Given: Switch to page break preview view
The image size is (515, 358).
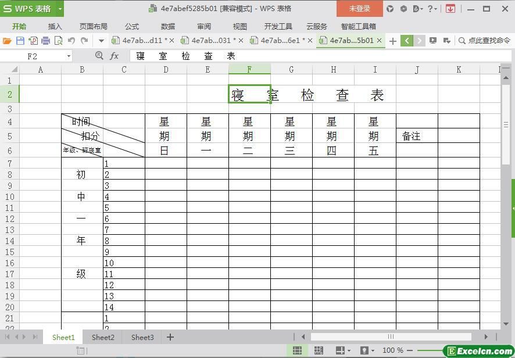Looking at the screenshot, I should click(x=319, y=350).
